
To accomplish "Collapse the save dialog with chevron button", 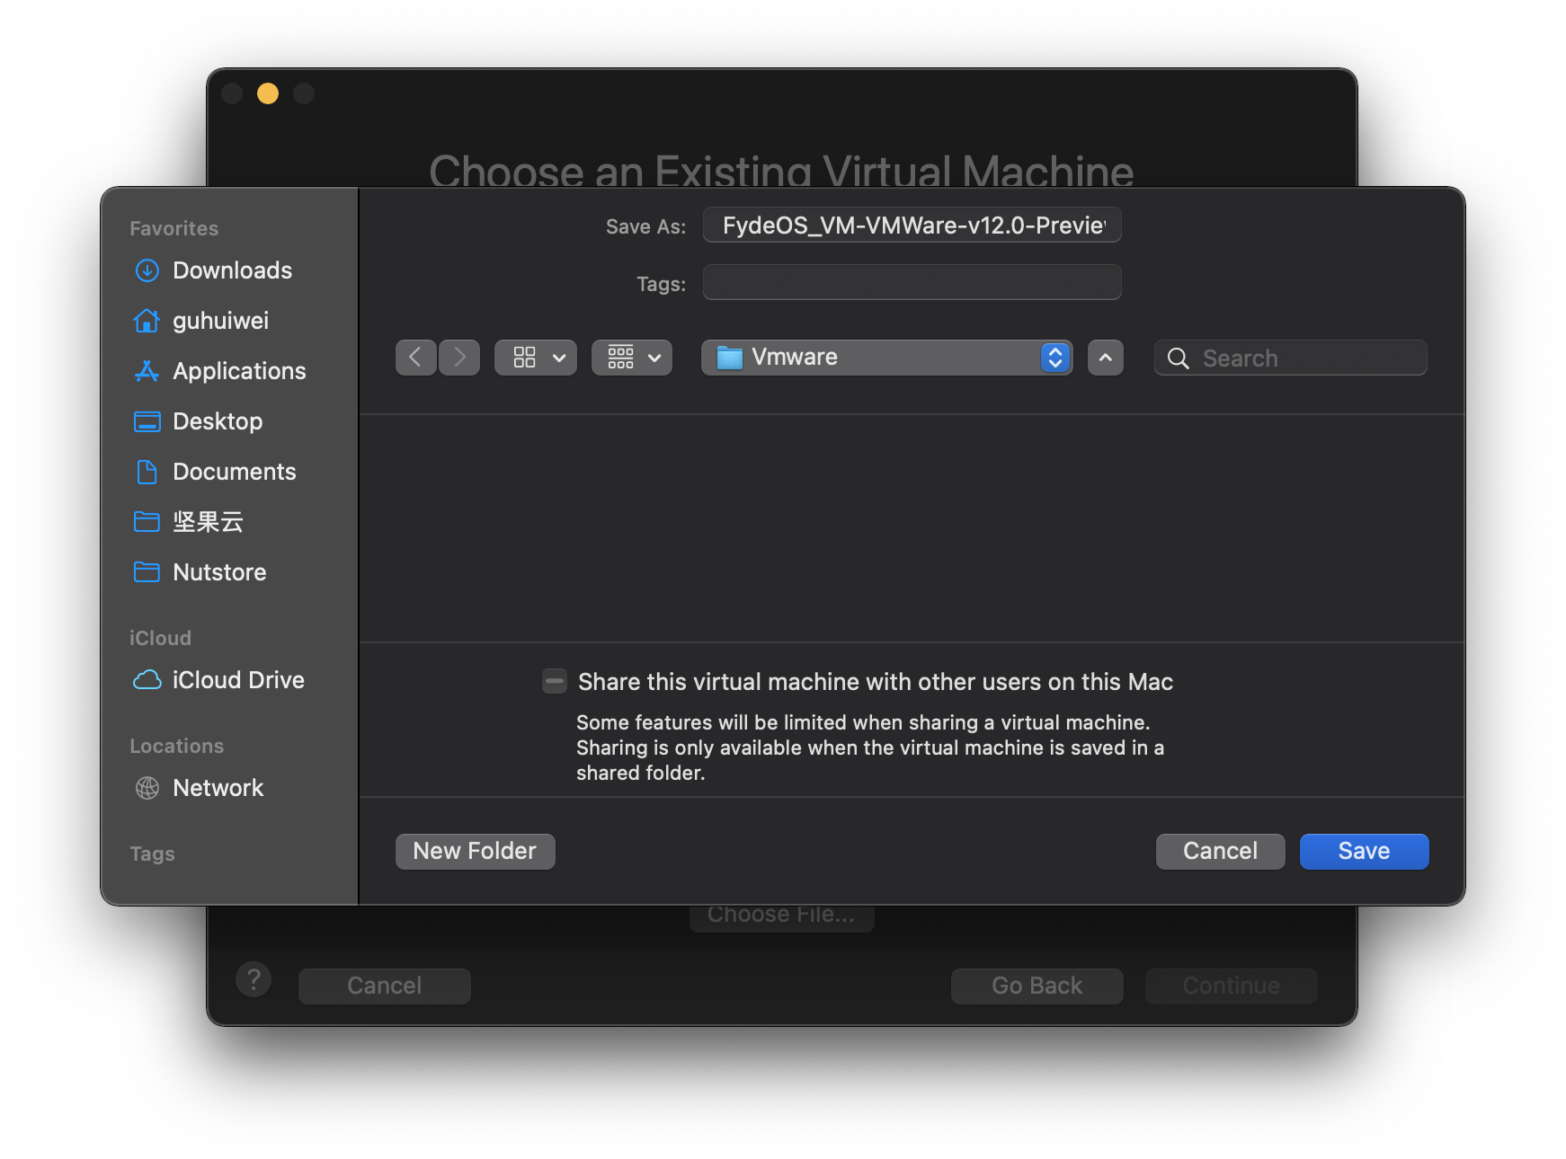I will pos(1105,358).
